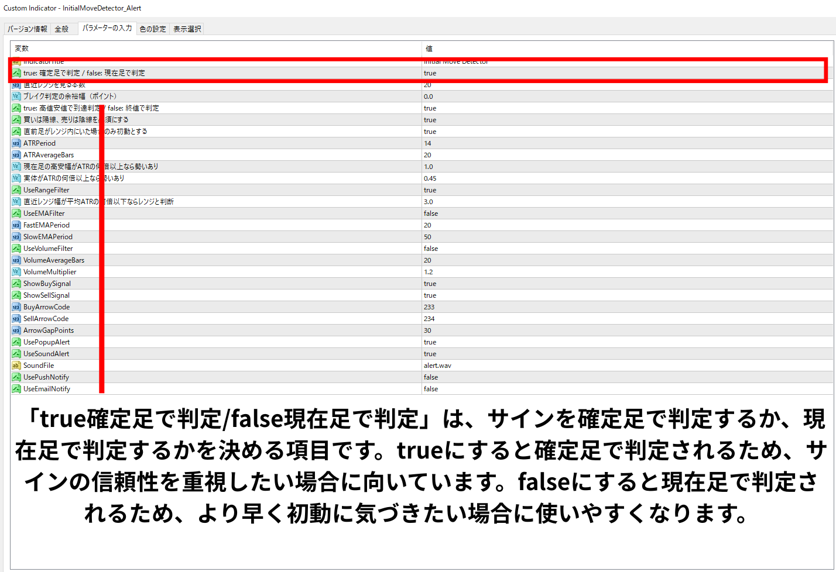Image resolution: width=836 pixels, height=572 pixels.
Task: Click the boolean icon next to UseEmailNotify
Action: (x=16, y=389)
